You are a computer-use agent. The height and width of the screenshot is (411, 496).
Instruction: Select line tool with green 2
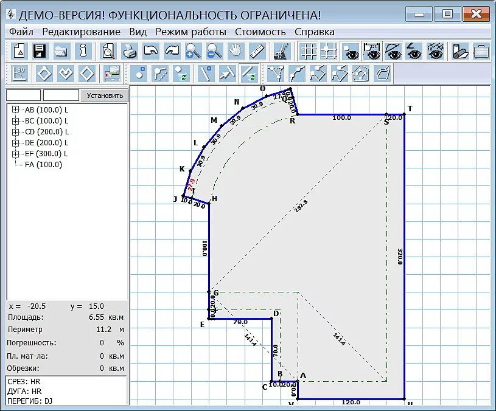248,74
